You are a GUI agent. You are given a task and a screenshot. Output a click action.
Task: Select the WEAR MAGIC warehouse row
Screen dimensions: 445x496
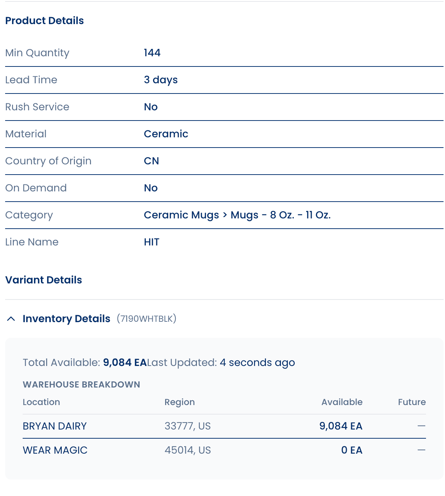point(55,450)
